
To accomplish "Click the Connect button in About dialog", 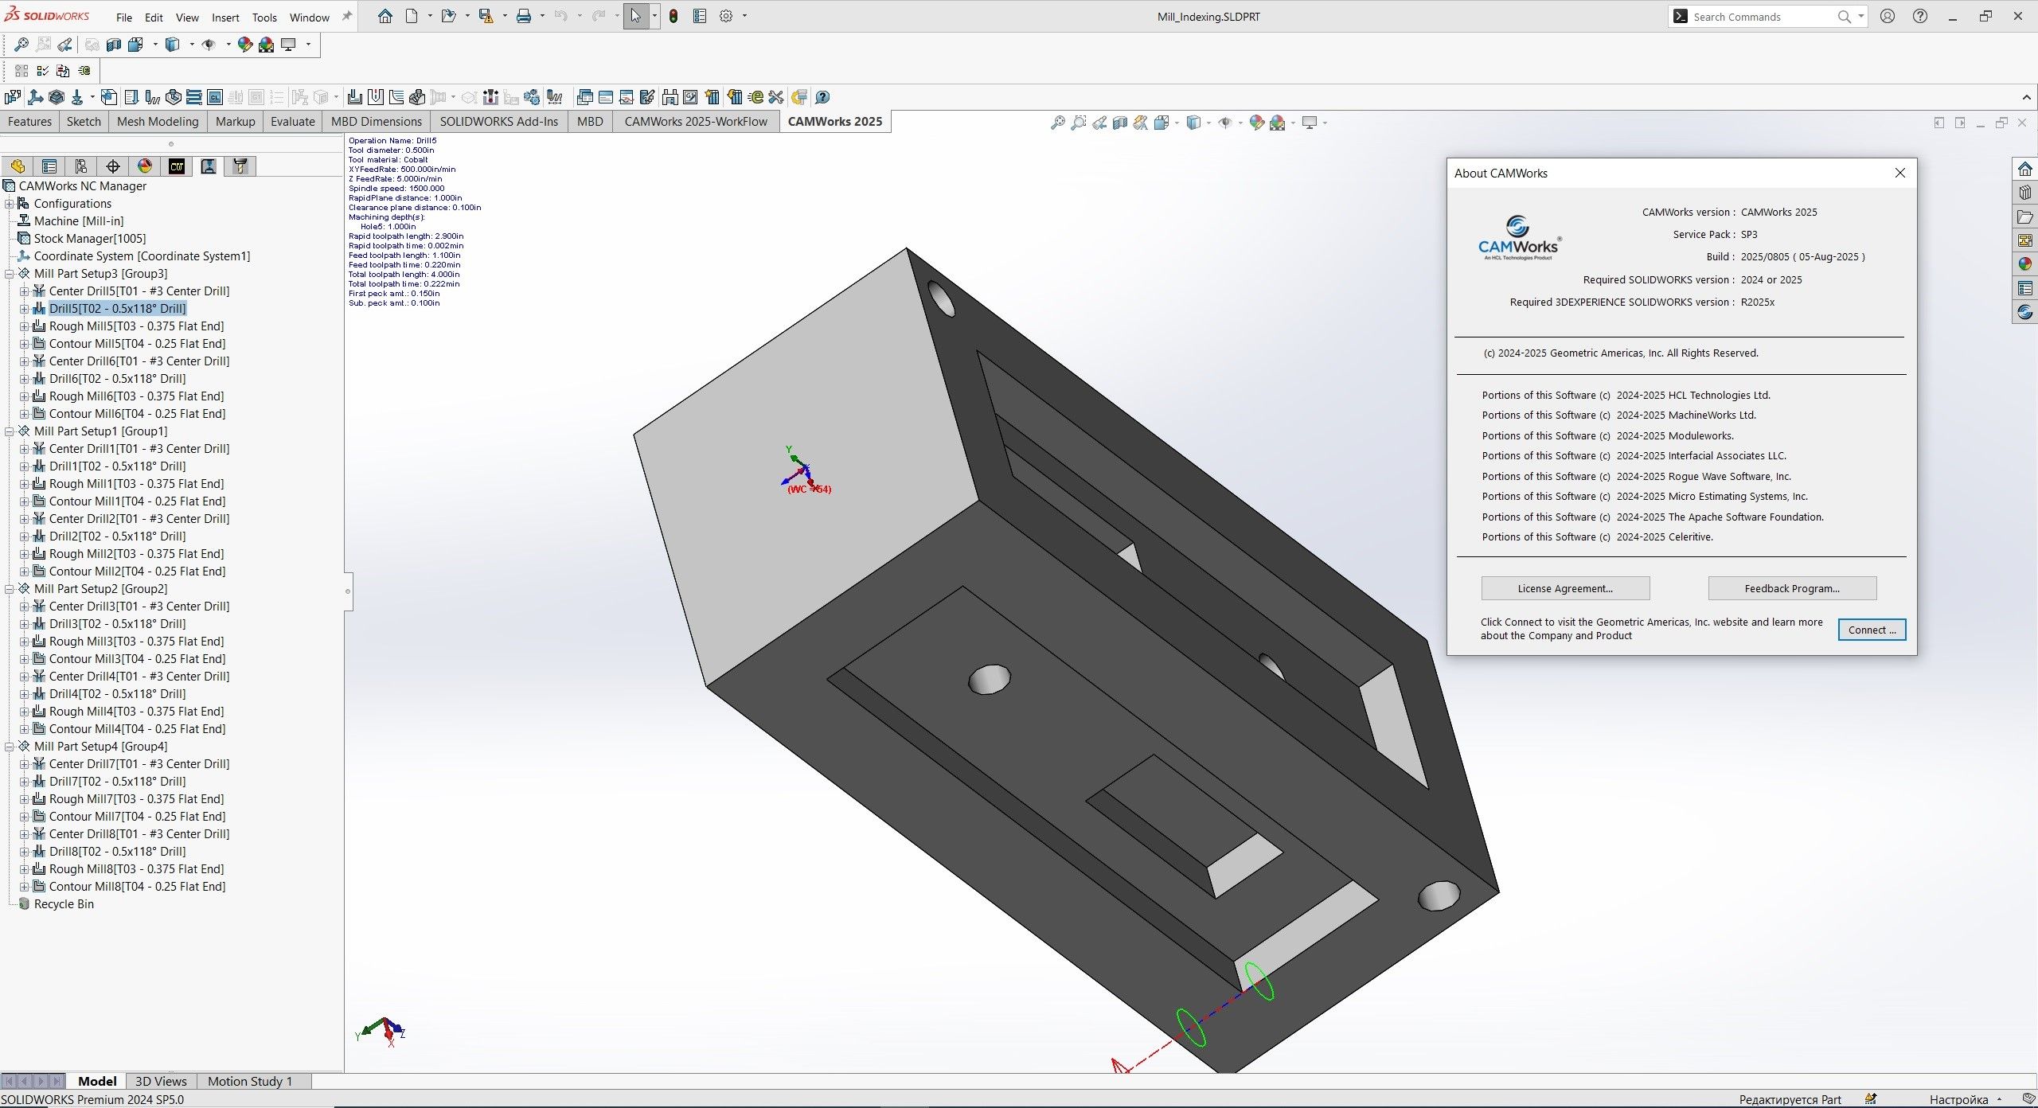I will [1872, 629].
